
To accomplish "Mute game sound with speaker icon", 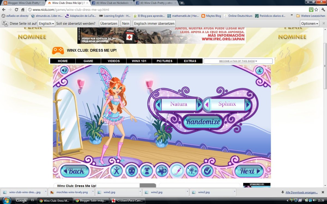I will tap(64, 70).
